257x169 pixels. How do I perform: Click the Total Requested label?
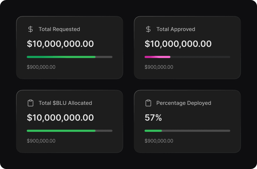[x=59, y=29]
